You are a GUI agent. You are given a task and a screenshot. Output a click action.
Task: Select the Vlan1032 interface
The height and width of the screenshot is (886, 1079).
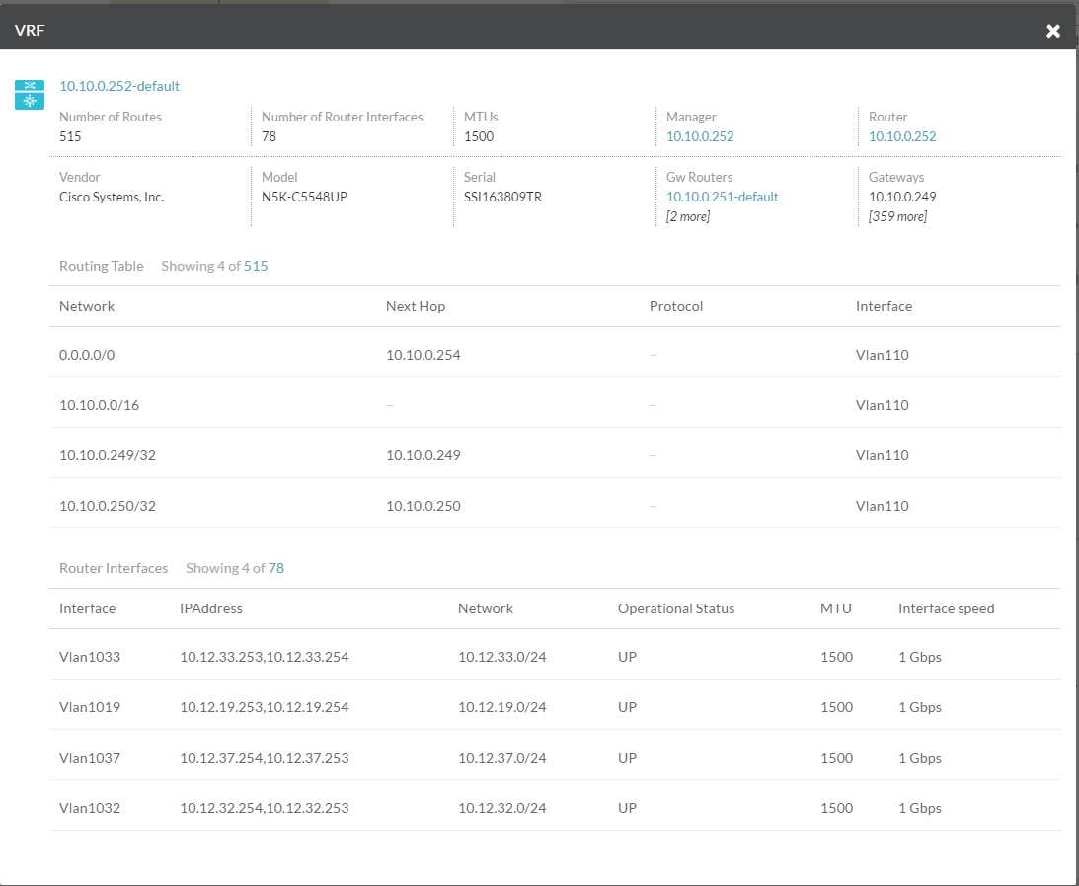pos(90,808)
